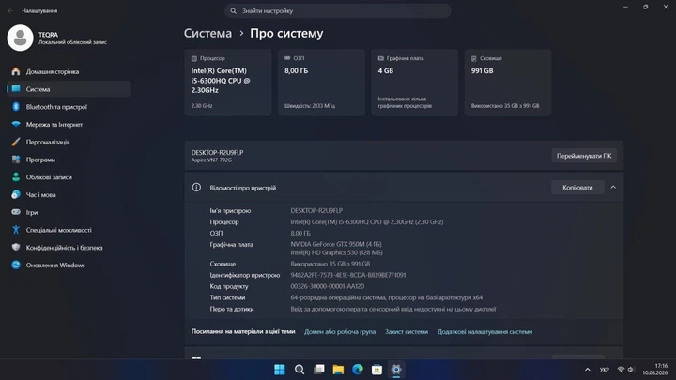Click the Конфіденційність і безпека shield icon
This screenshot has height=380, width=676.
coord(16,248)
